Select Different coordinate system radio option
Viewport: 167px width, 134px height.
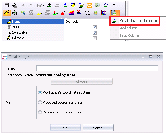click(40, 112)
